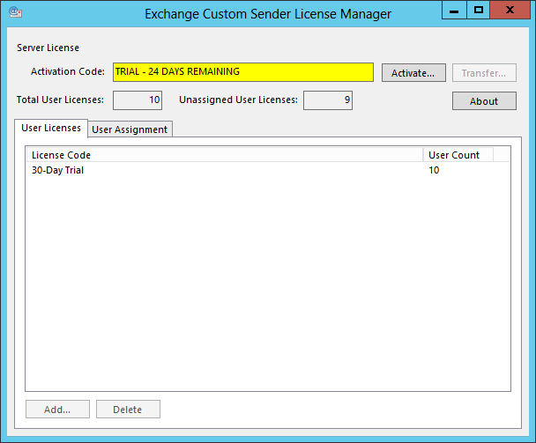Open the About dialog
This screenshot has width=536, height=443.
pos(484,100)
